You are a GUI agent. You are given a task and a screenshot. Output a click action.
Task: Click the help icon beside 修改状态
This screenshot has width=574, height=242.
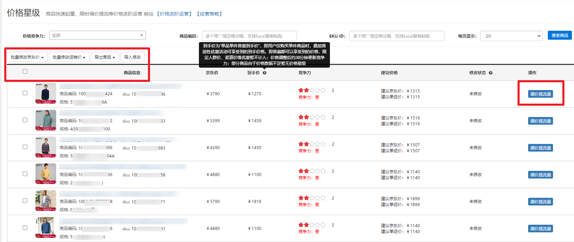(491, 73)
